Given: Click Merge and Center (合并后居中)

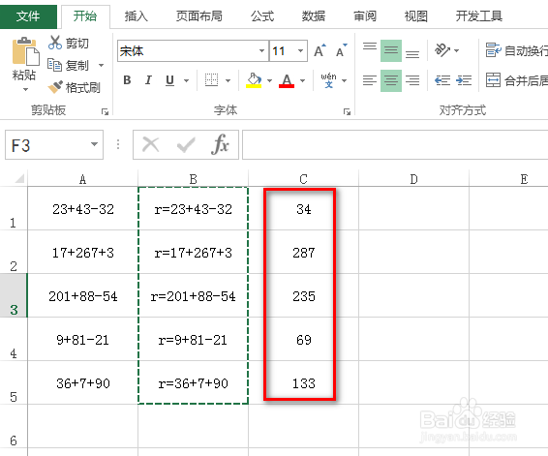Looking at the screenshot, I should [x=517, y=80].
